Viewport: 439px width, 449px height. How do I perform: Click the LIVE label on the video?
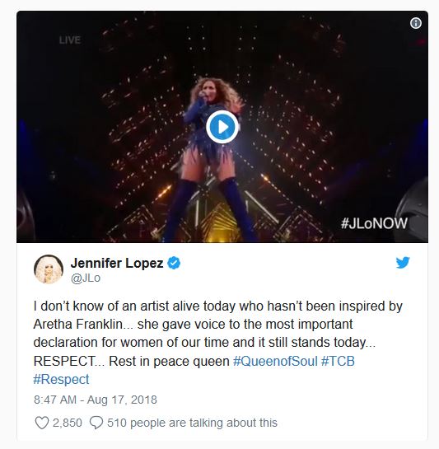[x=70, y=40]
